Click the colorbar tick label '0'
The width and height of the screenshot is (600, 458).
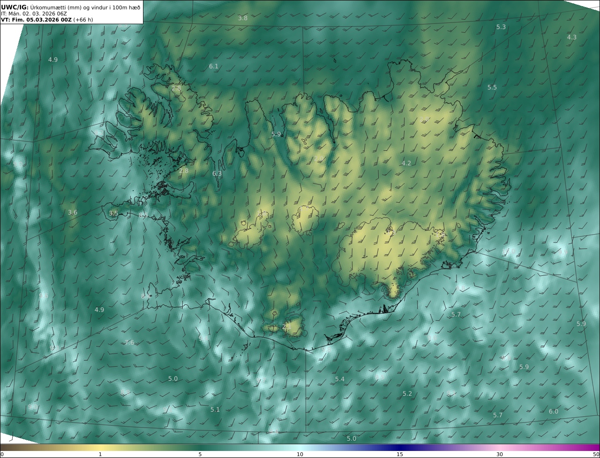[x=2, y=454]
